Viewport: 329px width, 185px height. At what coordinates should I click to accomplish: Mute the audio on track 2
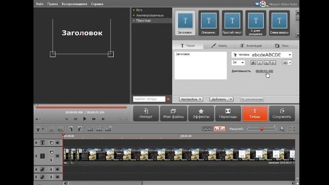[x=51, y=169]
